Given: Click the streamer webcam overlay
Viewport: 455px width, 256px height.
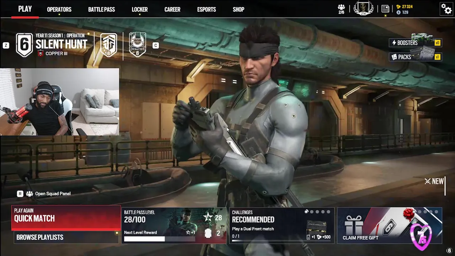Looking at the screenshot, I should [x=60, y=102].
